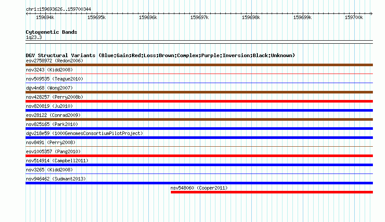Click the 159700k ruler tick label
The width and height of the screenshot is (385, 222).
click(x=353, y=17)
